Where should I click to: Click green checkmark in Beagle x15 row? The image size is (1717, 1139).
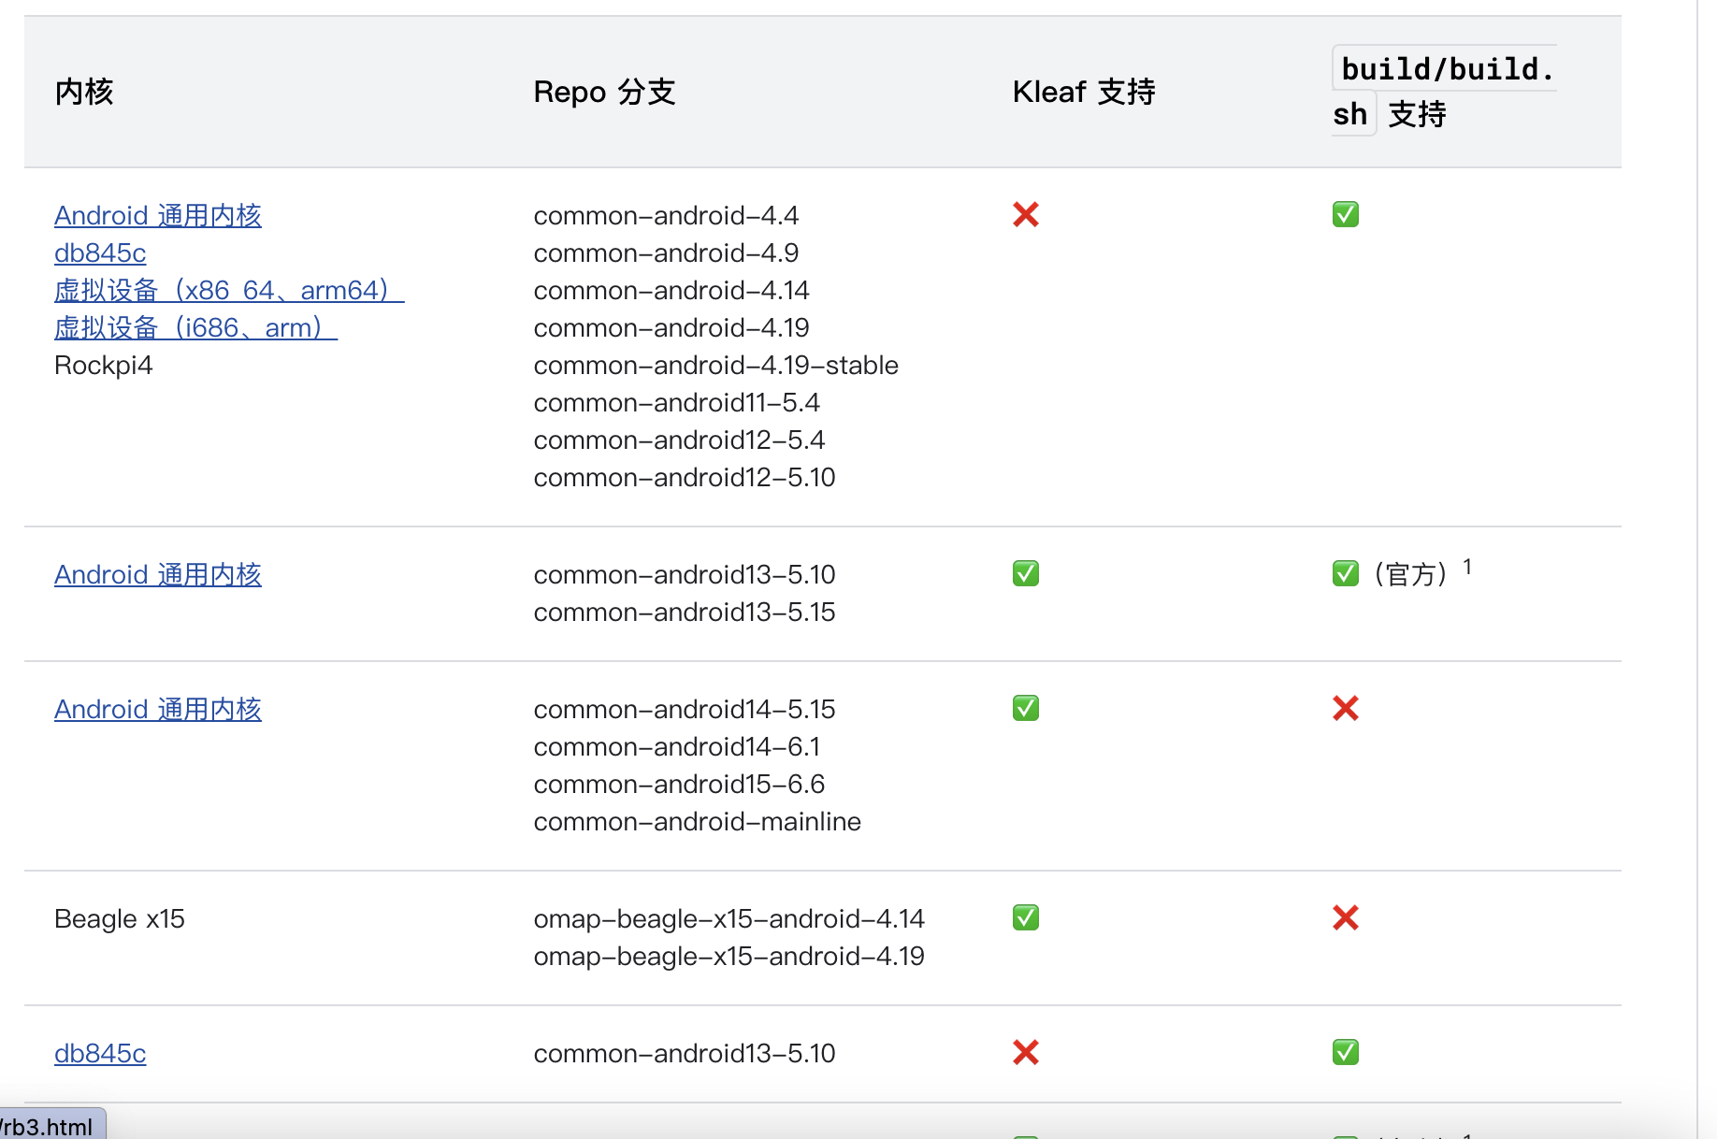point(1026,918)
